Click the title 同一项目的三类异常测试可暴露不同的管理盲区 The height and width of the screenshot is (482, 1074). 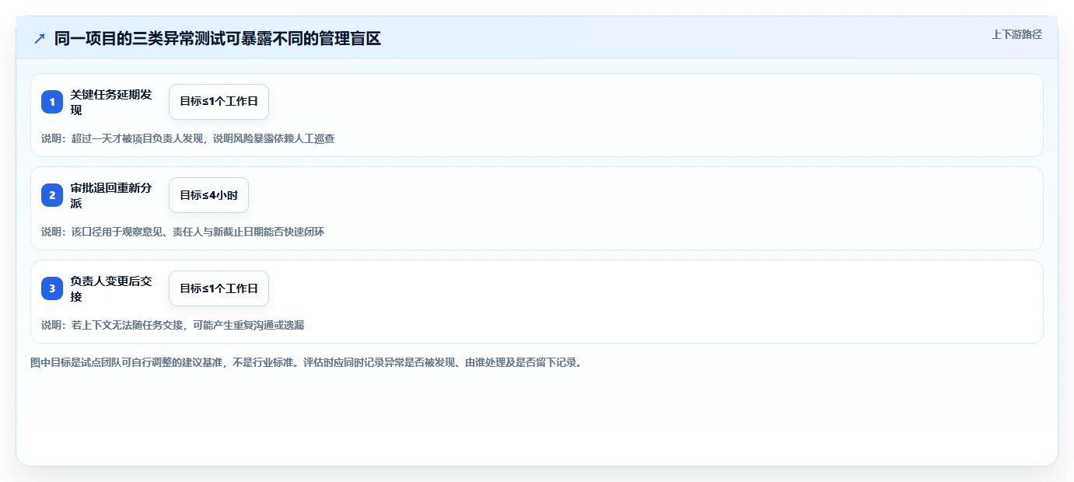click(218, 38)
